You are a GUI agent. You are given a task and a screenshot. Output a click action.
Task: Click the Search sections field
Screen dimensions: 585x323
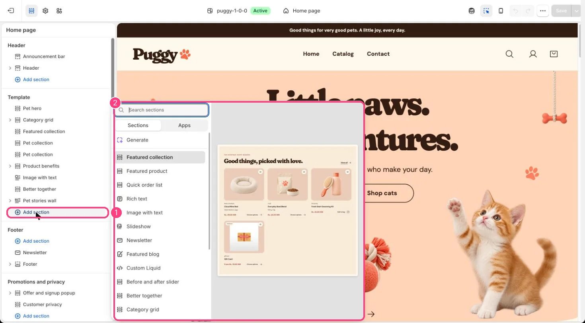pos(162,110)
